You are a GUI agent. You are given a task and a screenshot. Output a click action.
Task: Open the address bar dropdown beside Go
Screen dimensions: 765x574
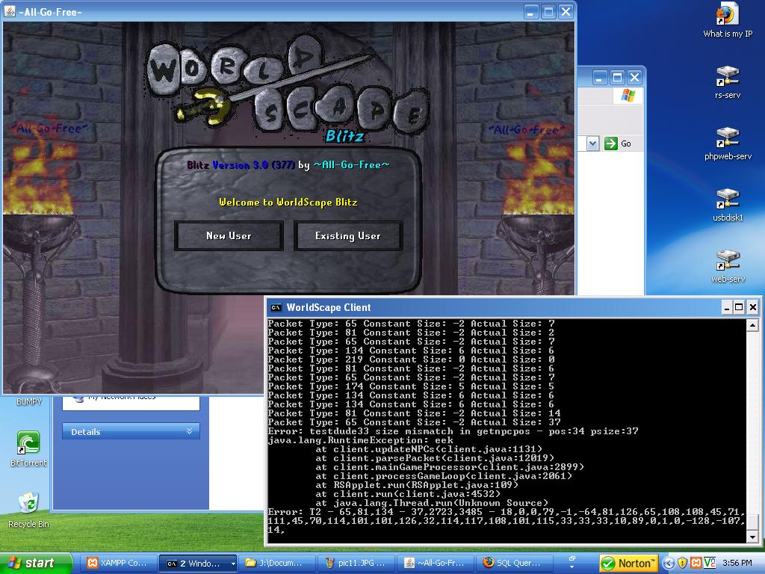[592, 143]
